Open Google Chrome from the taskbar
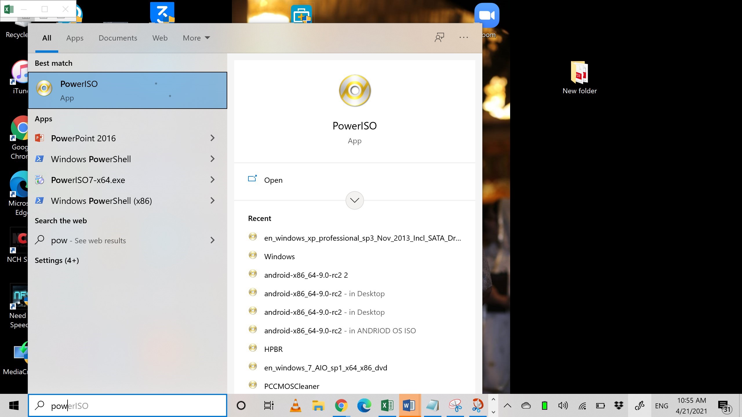The width and height of the screenshot is (742, 417). click(x=341, y=405)
